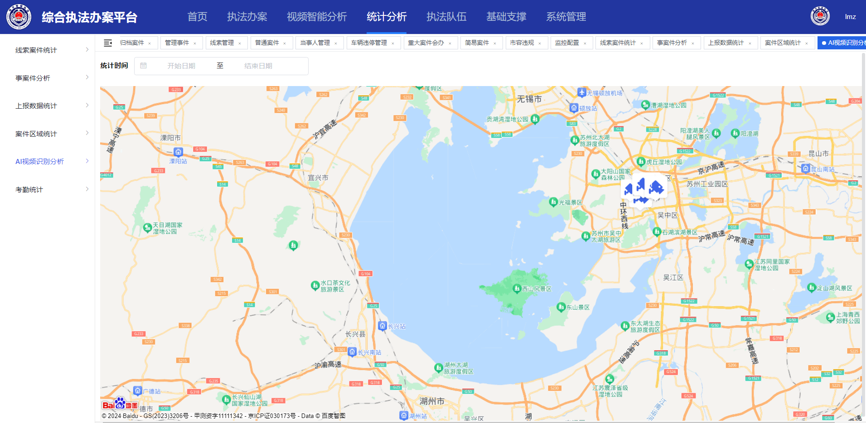Close the 市容违规 tab
This screenshot has height=423, width=866.
[540, 43]
